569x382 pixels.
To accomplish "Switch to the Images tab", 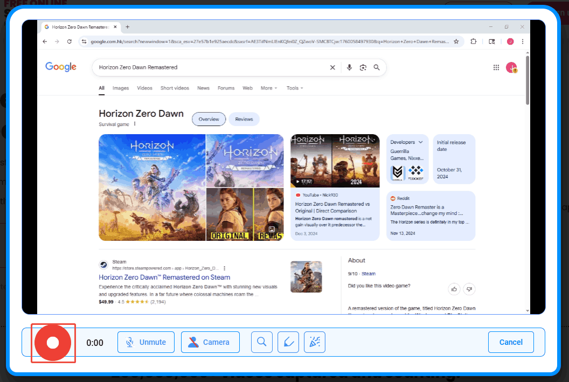I will (121, 88).
